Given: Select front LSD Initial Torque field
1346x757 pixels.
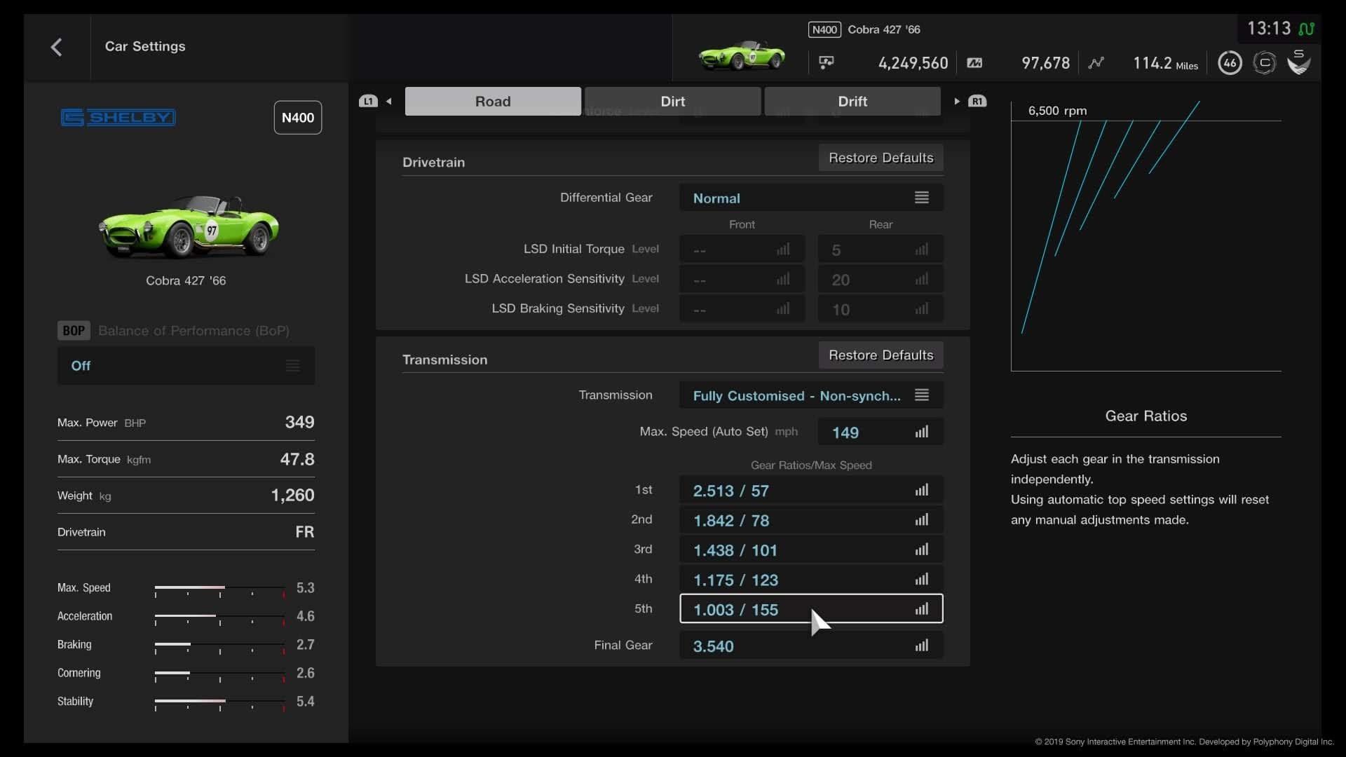Looking at the screenshot, I should tap(742, 250).
